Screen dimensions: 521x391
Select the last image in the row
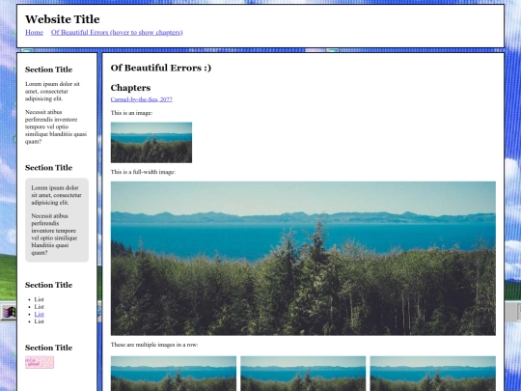pos(433,374)
